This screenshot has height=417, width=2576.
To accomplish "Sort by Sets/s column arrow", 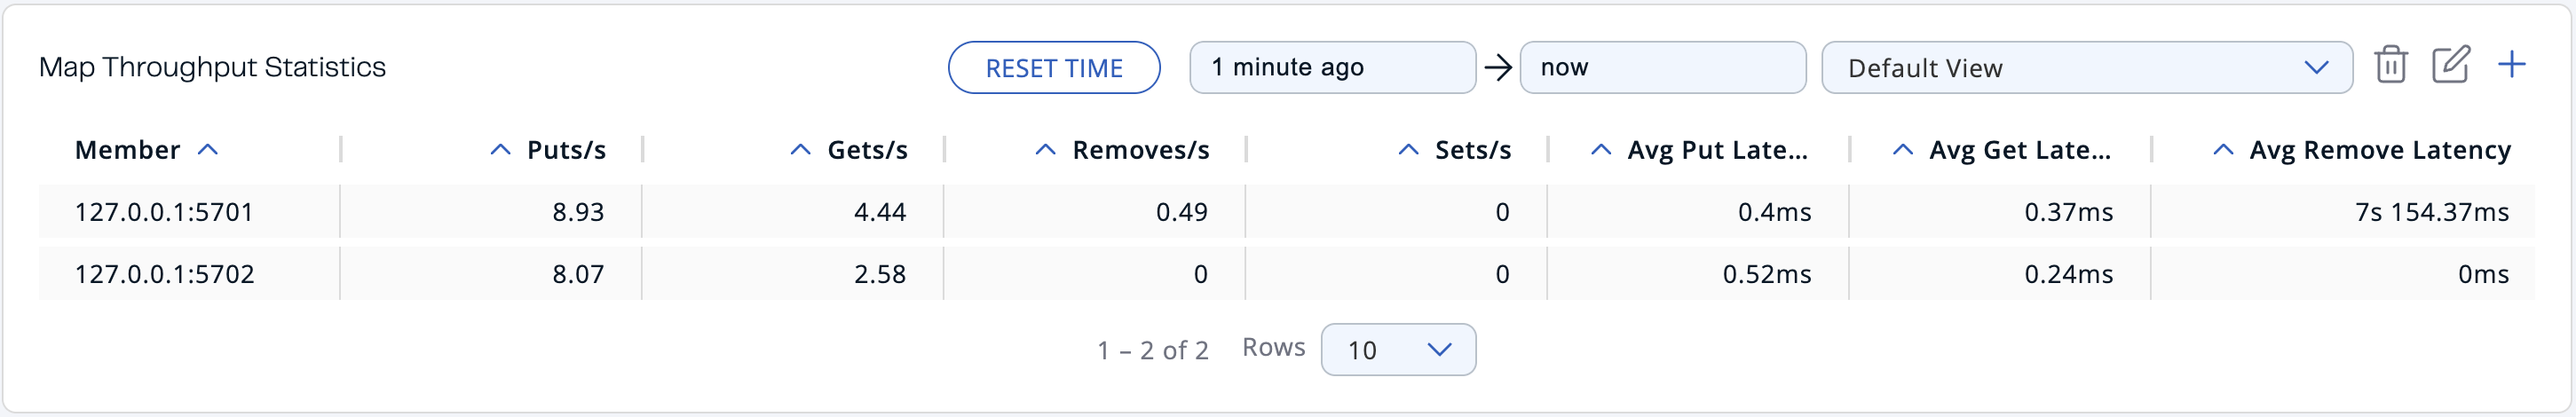I will pyautogui.click(x=1408, y=150).
